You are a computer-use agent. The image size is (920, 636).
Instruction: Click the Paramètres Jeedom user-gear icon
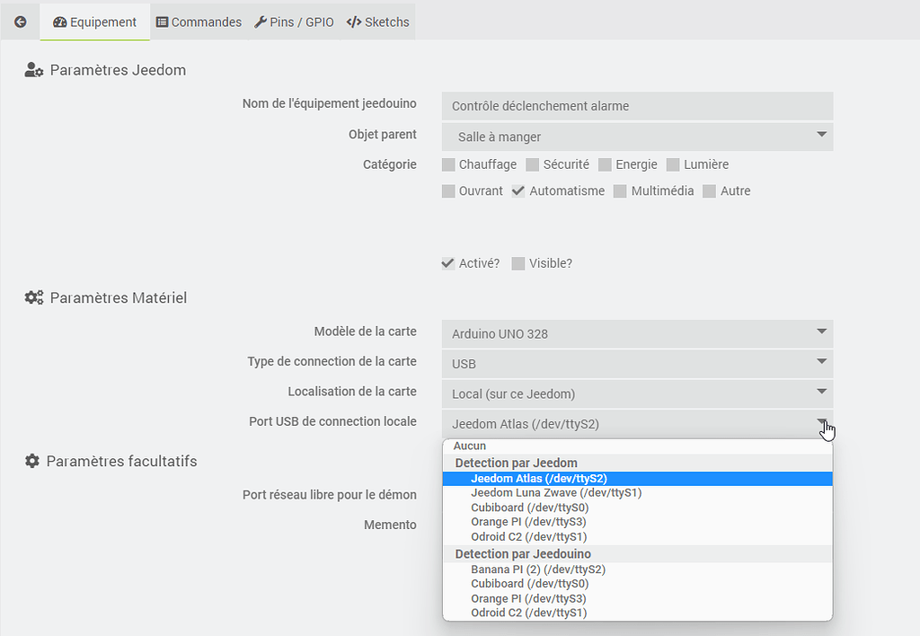coord(34,70)
